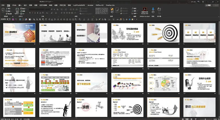Click the search box in title bar
This screenshot has width=220, height=120.
click(111, 2)
